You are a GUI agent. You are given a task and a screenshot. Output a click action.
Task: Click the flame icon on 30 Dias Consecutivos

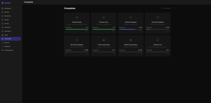click(x=131, y=40)
